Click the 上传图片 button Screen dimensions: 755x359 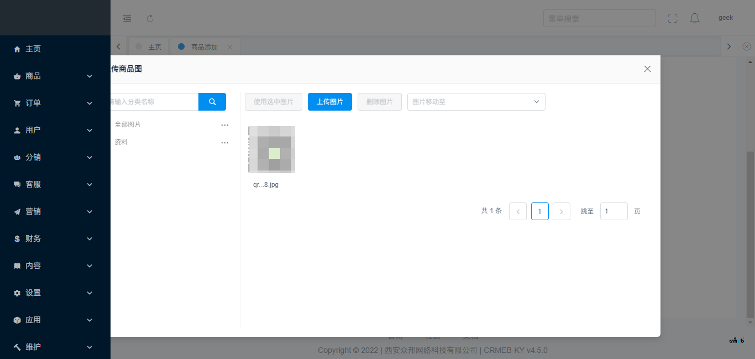pyautogui.click(x=330, y=102)
